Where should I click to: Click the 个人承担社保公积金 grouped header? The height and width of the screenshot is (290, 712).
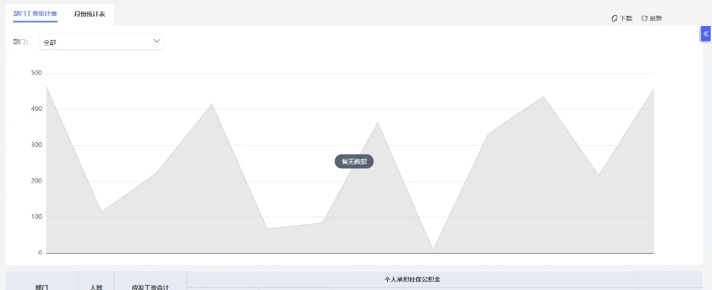pos(412,279)
